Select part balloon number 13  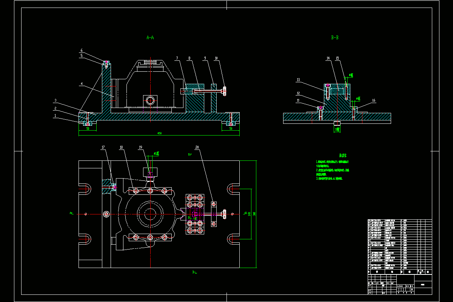[298, 80]
